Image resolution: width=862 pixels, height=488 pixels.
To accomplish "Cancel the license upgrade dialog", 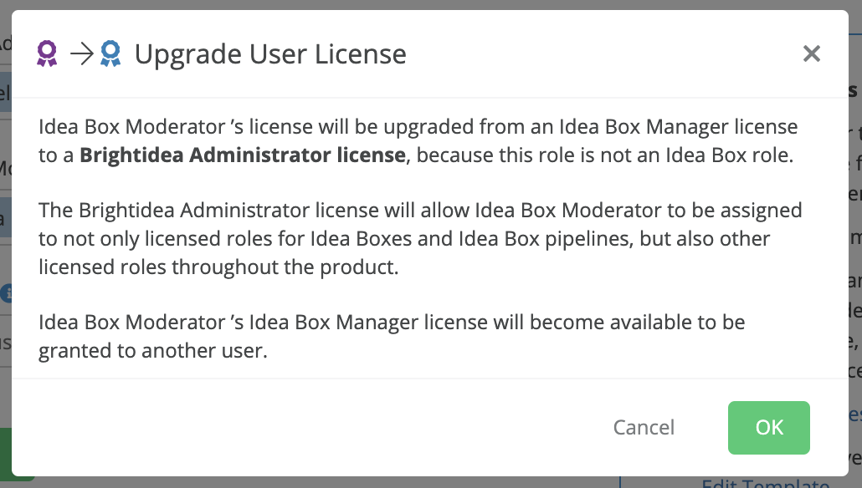I will click(x=644, y=428).
